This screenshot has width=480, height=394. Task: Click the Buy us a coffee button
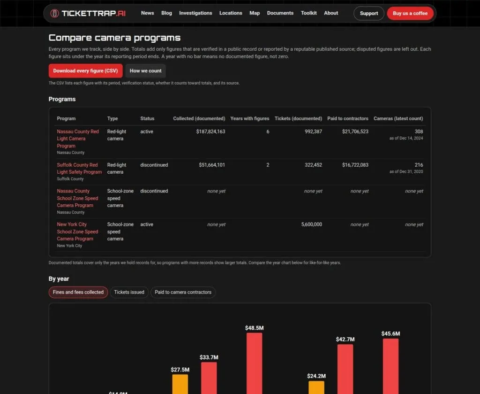click(x=410, y=13)
